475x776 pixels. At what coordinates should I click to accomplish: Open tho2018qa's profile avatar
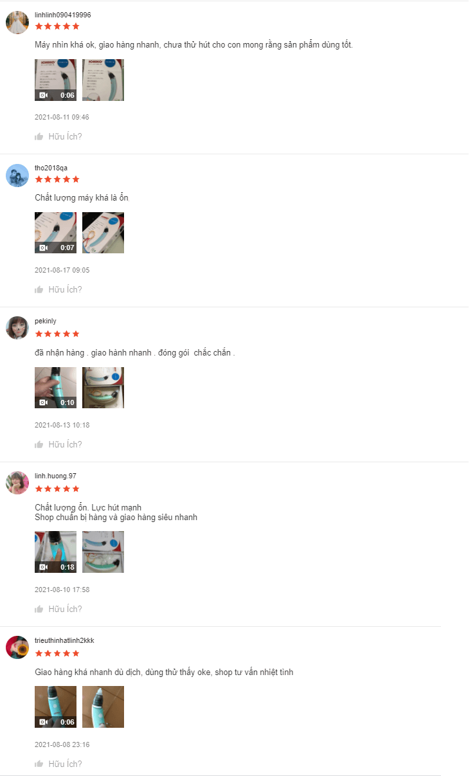(x=17, y=176)
